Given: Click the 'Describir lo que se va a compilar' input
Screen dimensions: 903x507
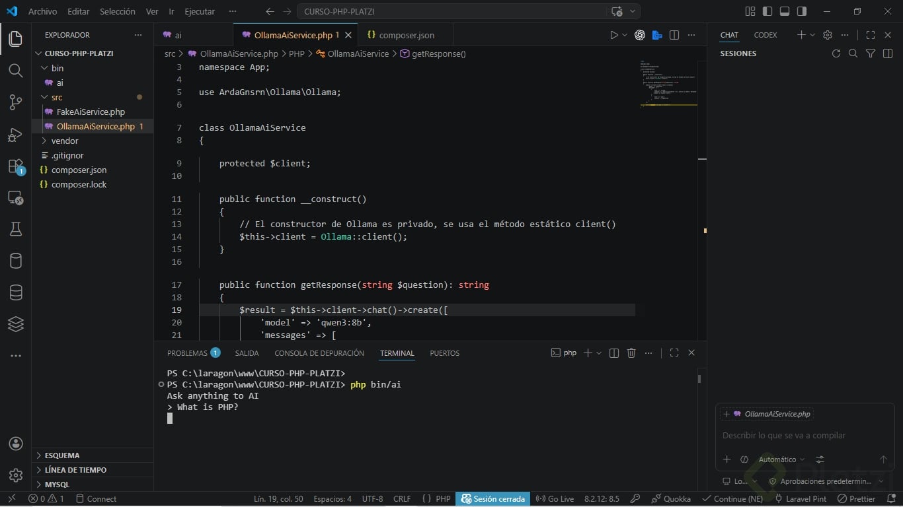Looking at the screenshot, I should point(784,436).
